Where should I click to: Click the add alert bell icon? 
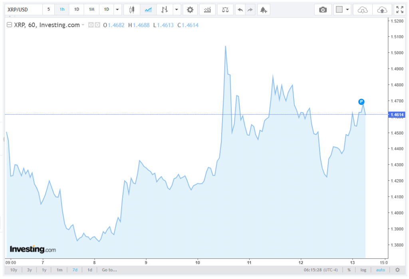coord(264,10)
